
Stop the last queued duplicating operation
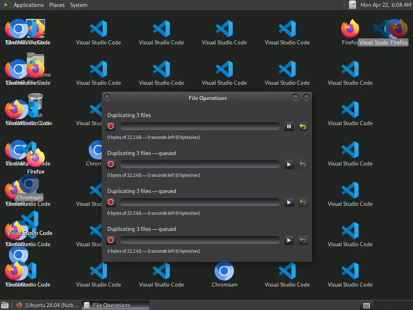tap(111, 240)
